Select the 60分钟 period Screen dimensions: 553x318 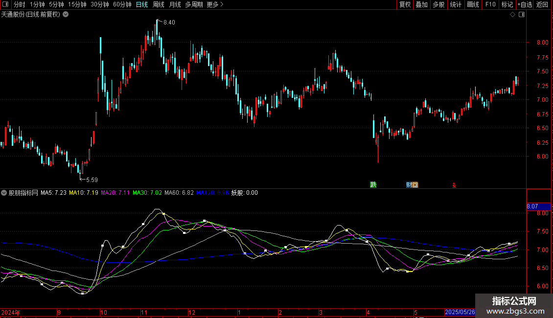tap(122, 4)
